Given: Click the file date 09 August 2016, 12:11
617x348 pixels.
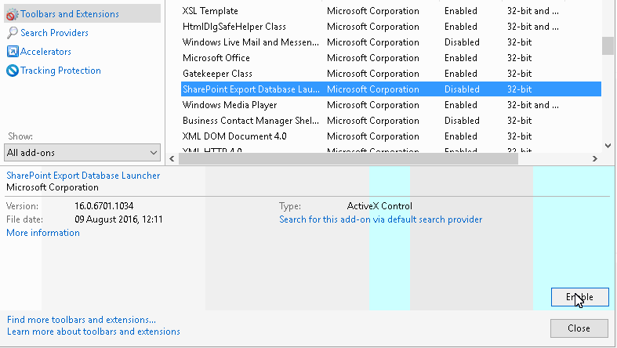Looking at the screenshot, I should (118, 219).
